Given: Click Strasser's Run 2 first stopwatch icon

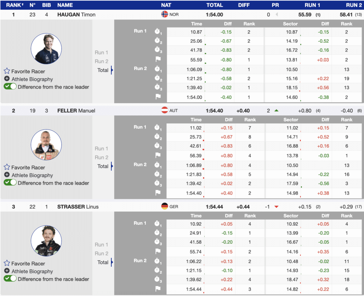Looking at the screenshot, I should (158, 261).
